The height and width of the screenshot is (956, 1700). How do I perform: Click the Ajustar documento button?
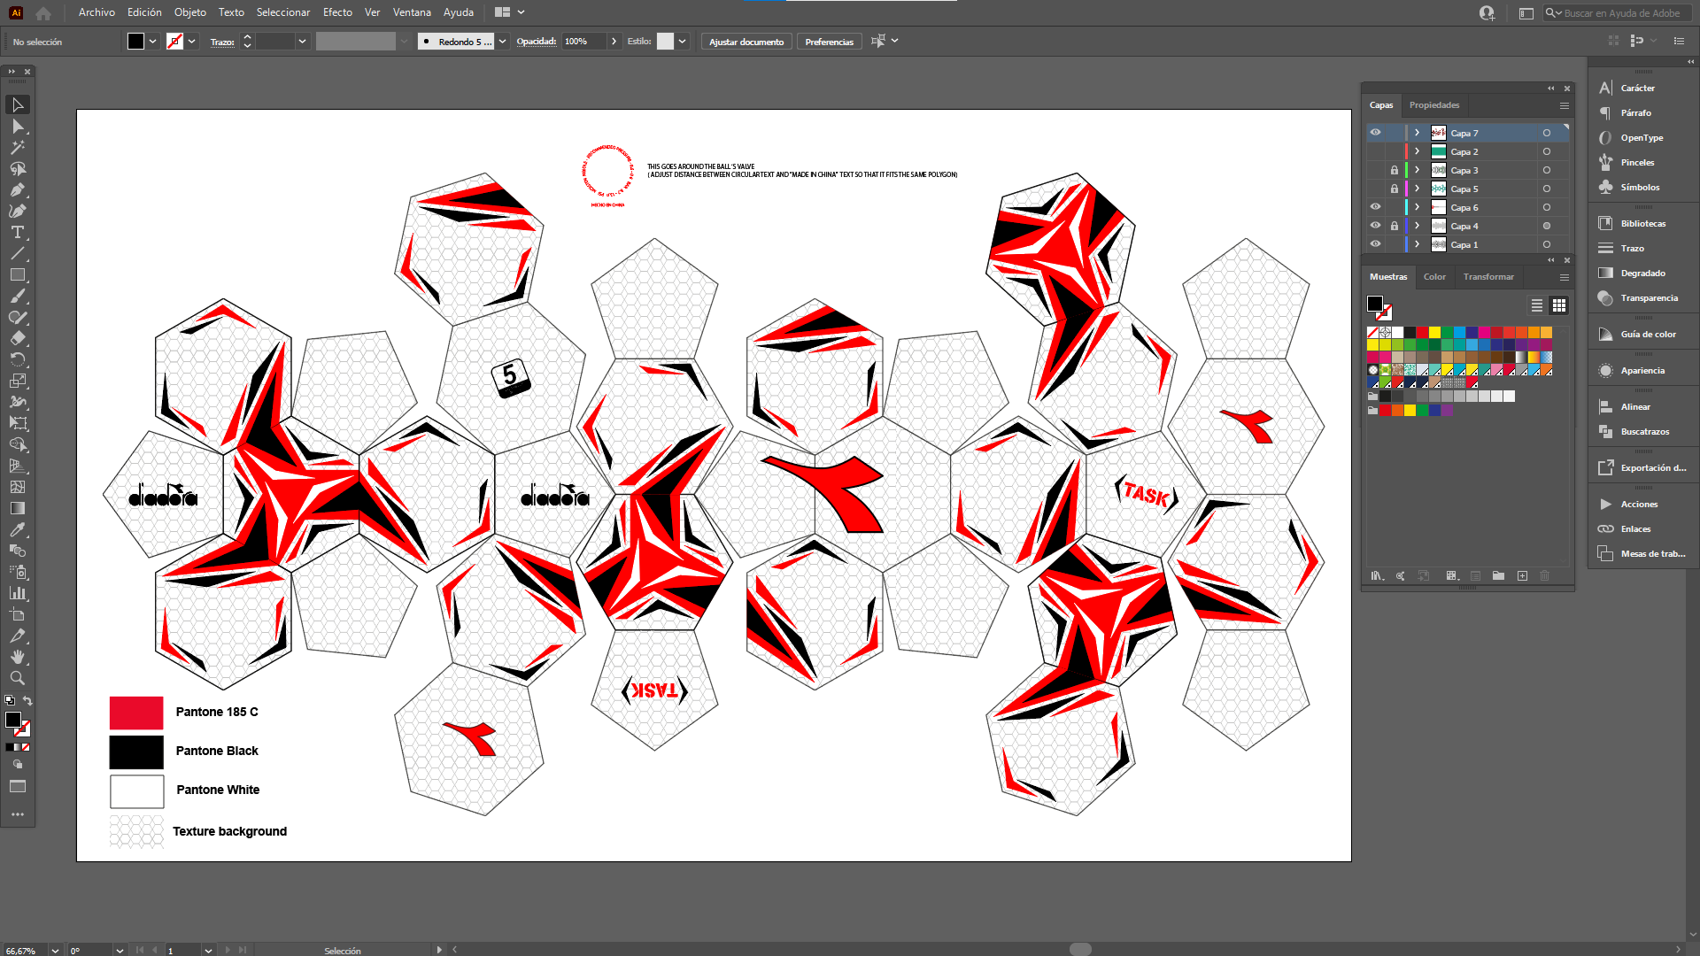click(746, 42)
